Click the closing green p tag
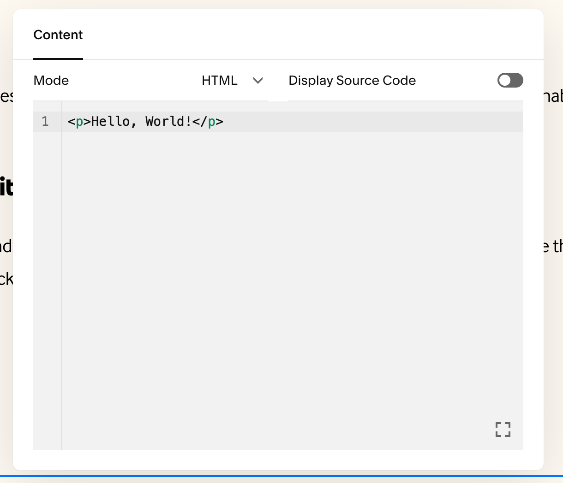Screen dimensions: 563x483 click(x=212, y=122)
